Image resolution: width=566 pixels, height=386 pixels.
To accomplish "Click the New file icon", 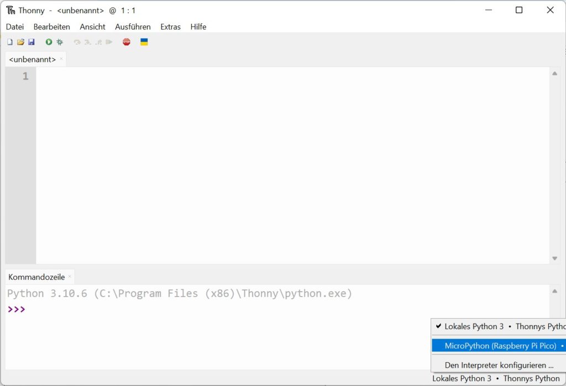I will (x=10, y=42).
